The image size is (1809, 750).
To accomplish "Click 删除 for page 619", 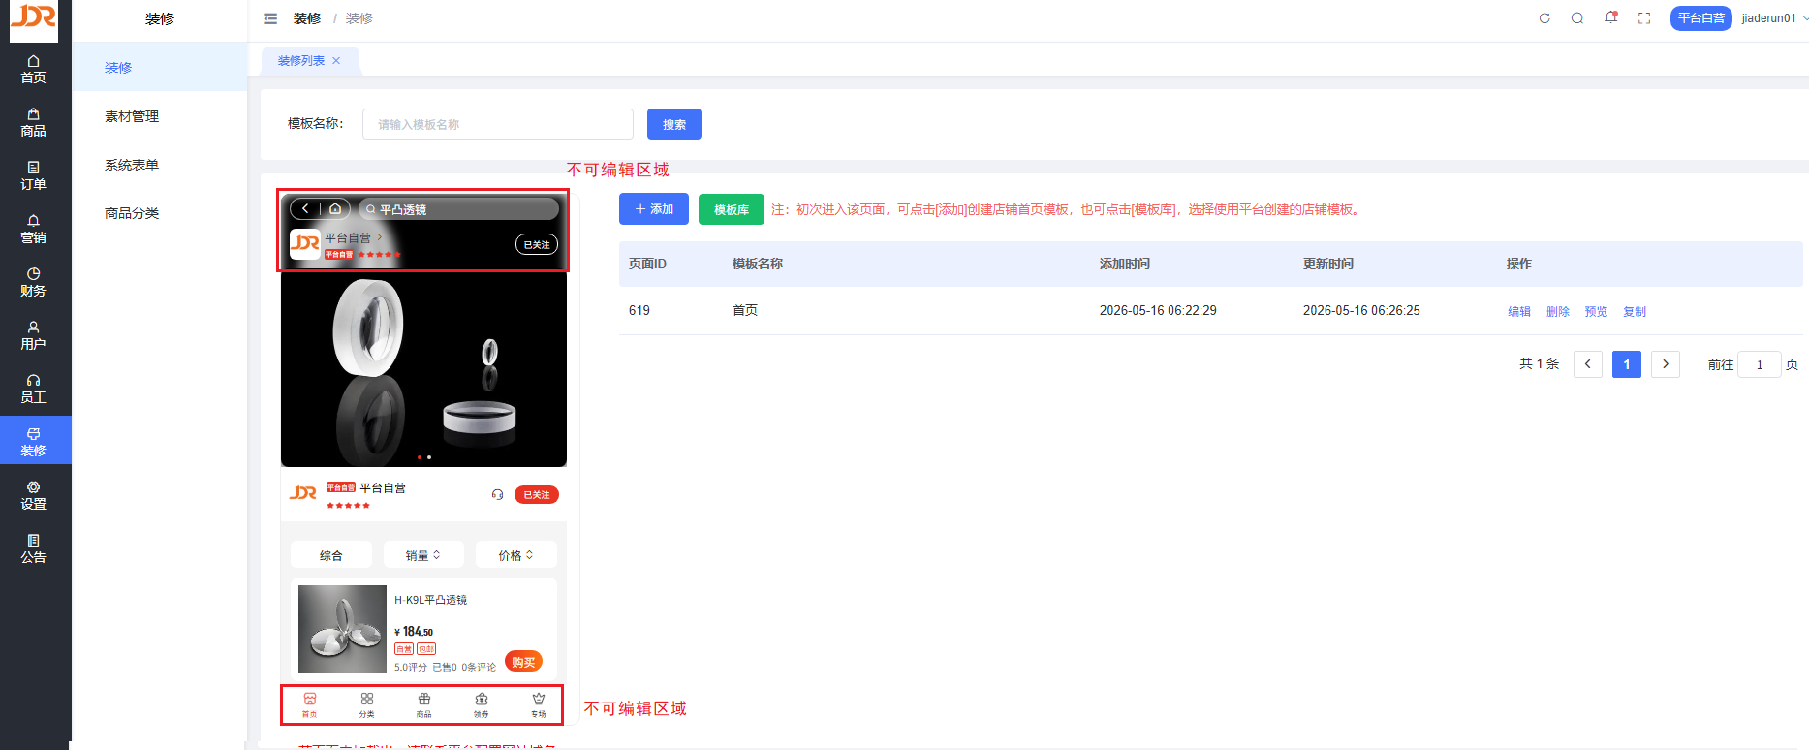I will (x=1558, y=311).
